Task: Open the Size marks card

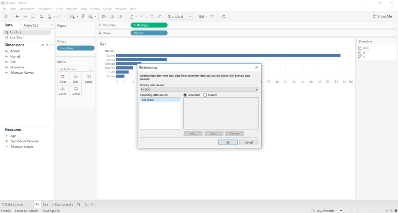Action: (x=75, y=79)
